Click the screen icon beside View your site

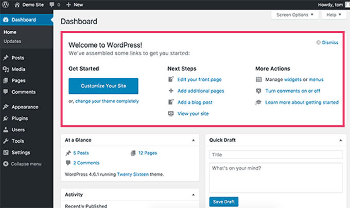[x=171, y=114]
